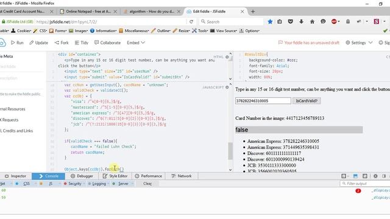Open the Performance devtools tab
Viewport: 390px width, 219px height.
click(x=148, y=176)
